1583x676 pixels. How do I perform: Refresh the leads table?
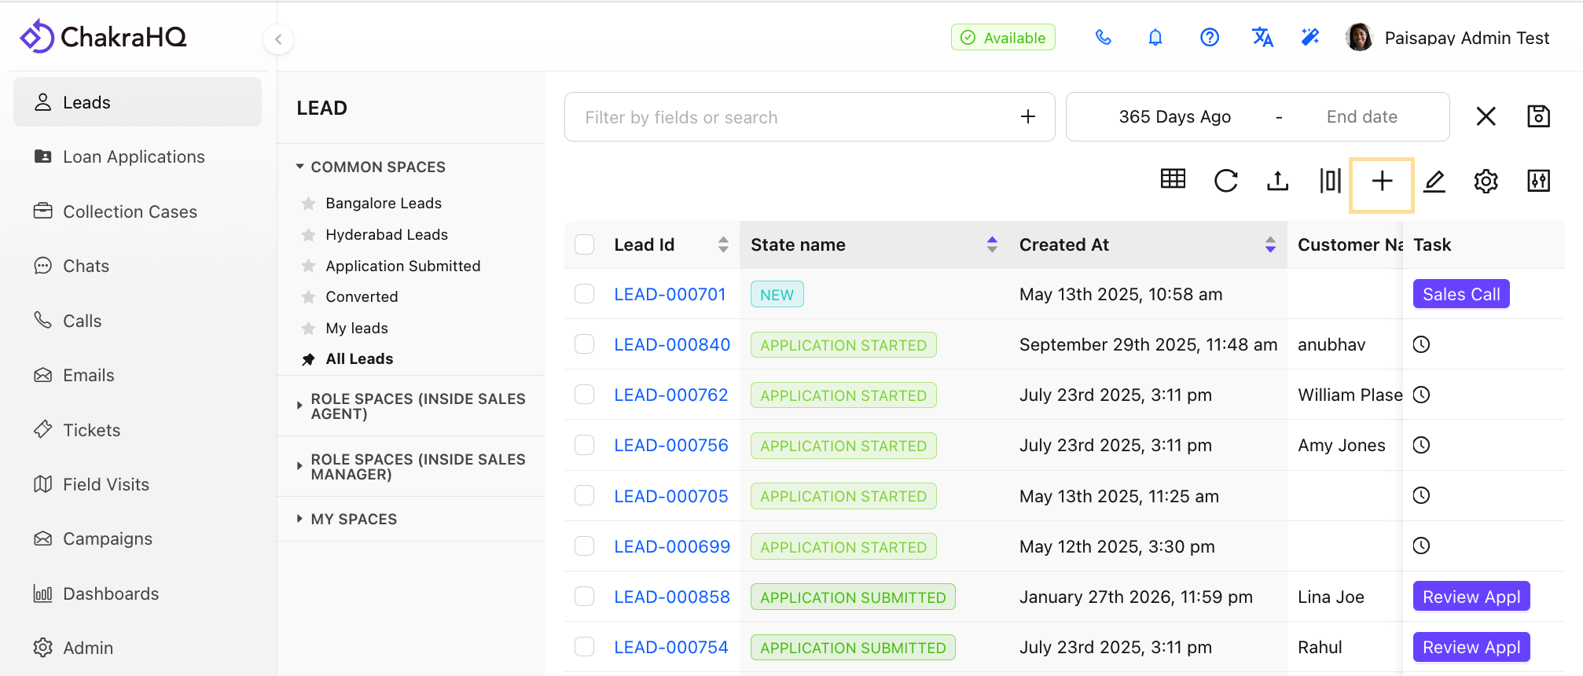point(1225,182)
